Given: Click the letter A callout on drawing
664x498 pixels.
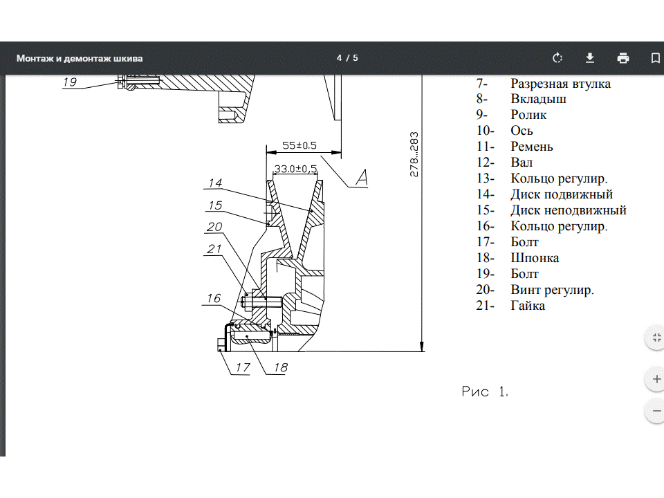Looking at the screenshot, I should click(x=361, y=178).
